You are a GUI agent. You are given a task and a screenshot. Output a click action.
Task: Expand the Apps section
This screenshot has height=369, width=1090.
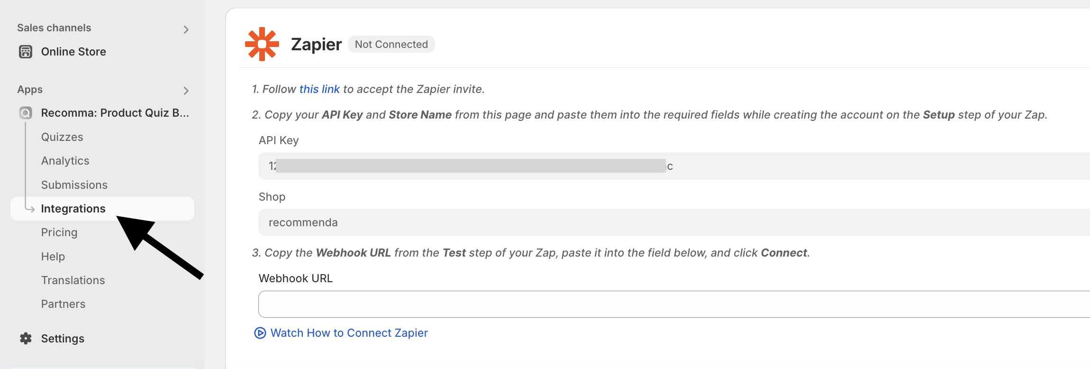tap(186, 90)
